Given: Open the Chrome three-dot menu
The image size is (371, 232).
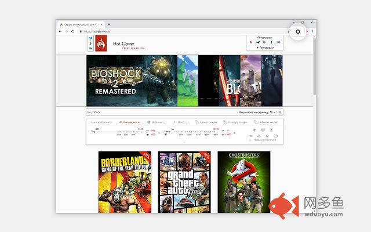Looking at the screenshot, I should tap(312, 31).
